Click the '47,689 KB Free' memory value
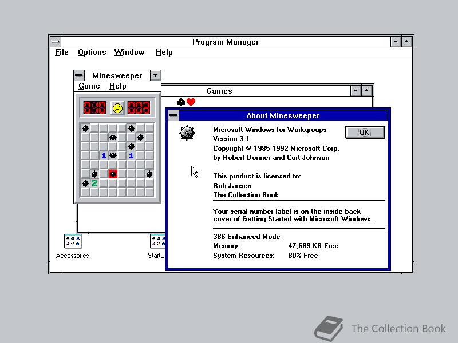This screenshot has width=458, height=343. click(x=313, y=246)
